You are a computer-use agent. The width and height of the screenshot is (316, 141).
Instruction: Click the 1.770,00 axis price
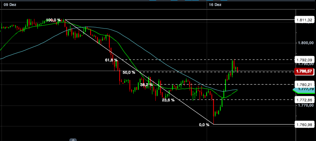306,105
